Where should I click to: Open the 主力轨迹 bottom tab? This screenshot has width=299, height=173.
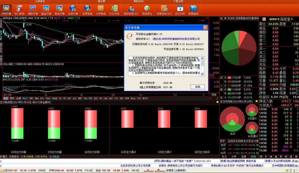coord(54,156)
